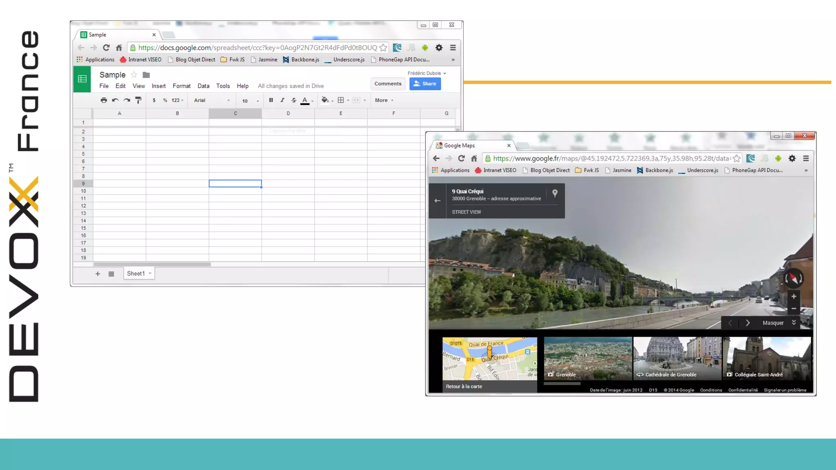This screenshot has width=836, height=470.
Task: Toggle italic formatting in Sheets
Action: (x=282, y=100)
